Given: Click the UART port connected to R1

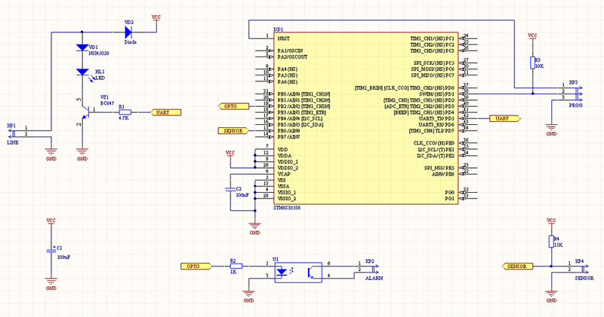Looking at the screenshot, I should point(165,112).
